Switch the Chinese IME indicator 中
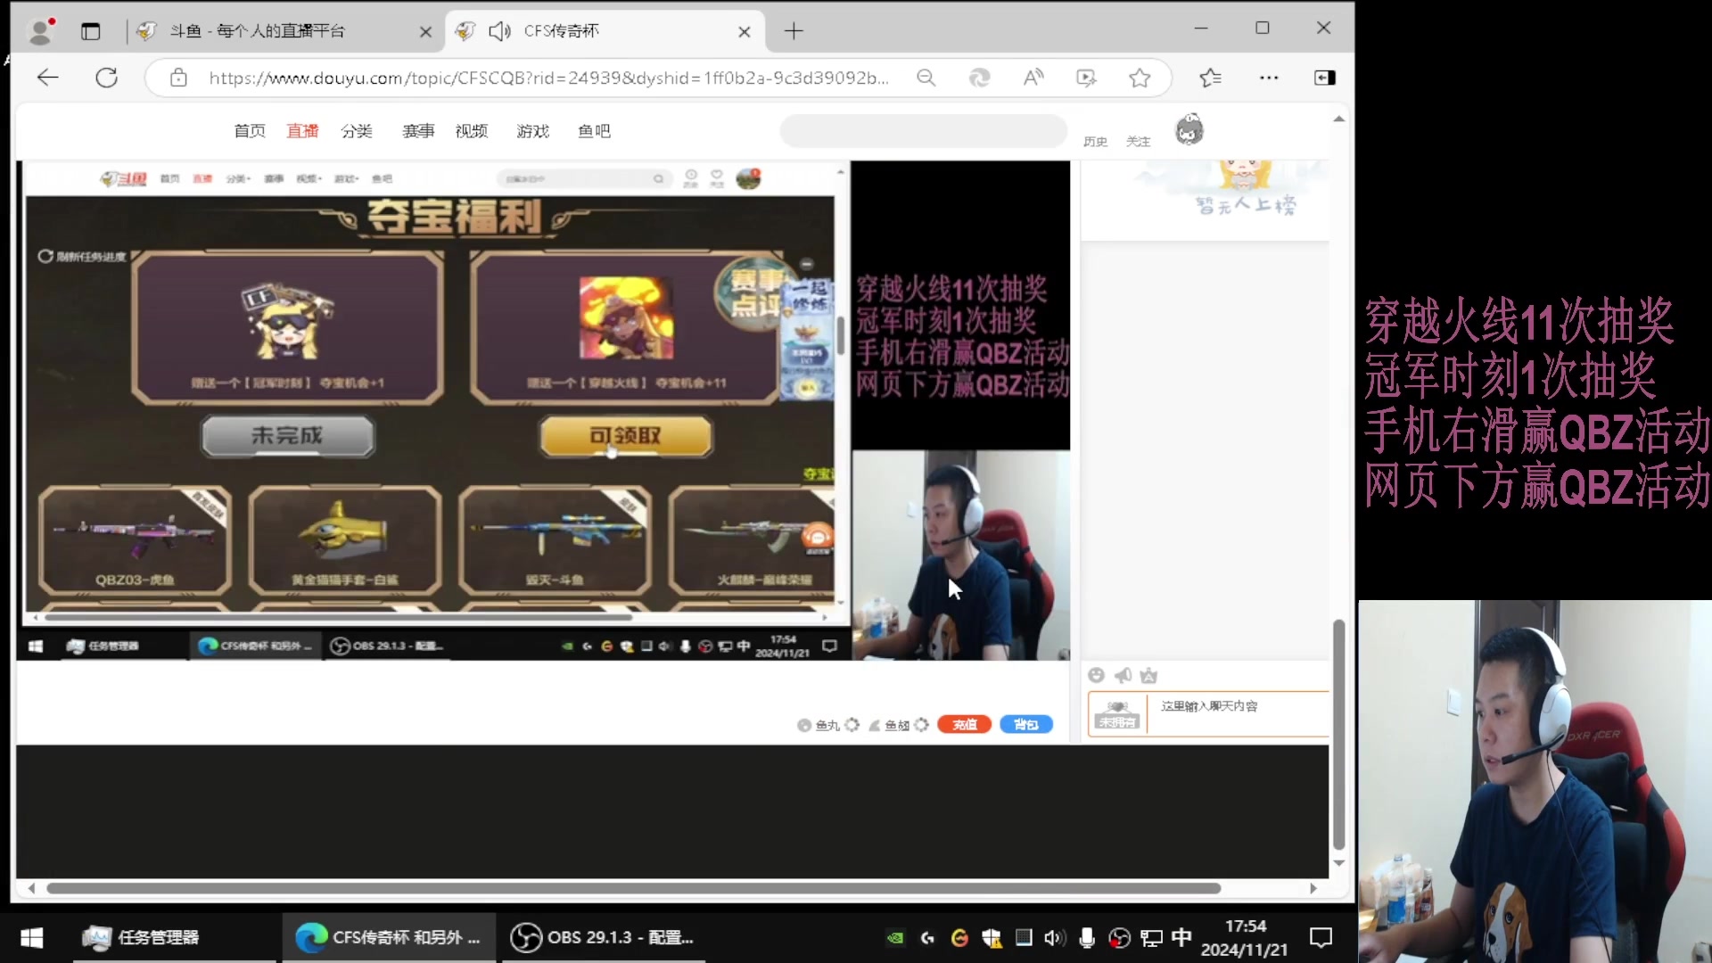The width and height of the screenshot is (1712, 963). tap(1181, 937)
